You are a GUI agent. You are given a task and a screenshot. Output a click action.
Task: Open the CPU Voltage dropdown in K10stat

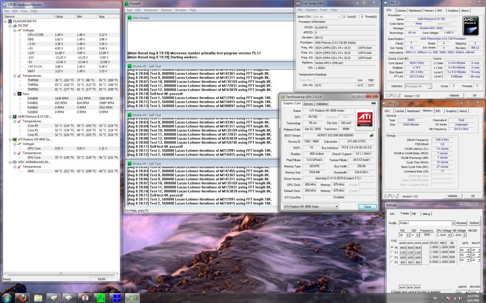click(444, 235)
